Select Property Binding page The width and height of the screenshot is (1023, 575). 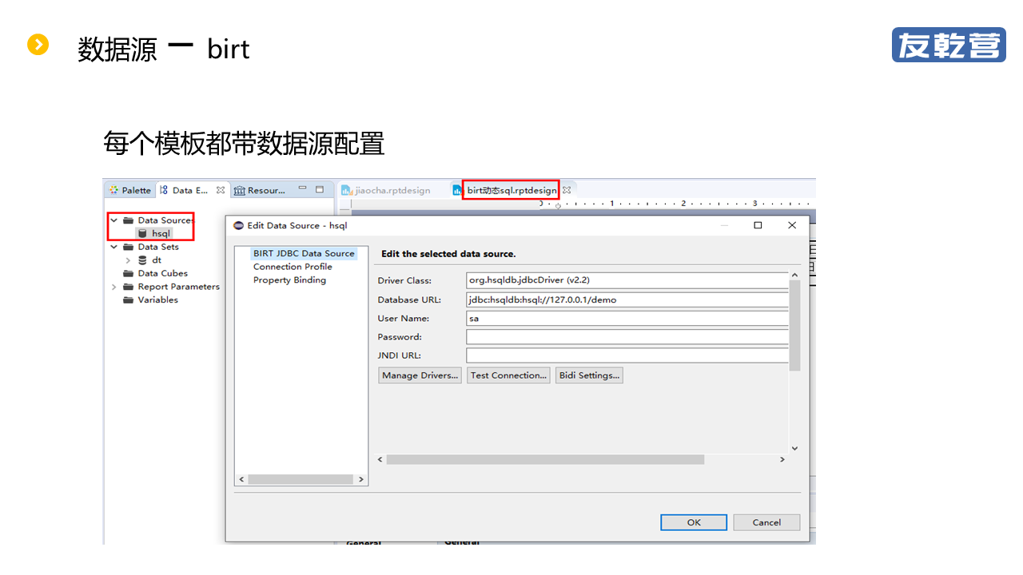tap(289, 280)
